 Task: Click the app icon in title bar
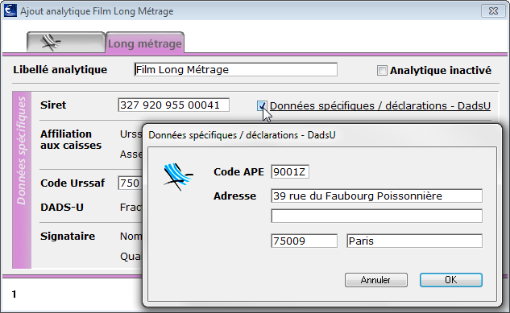tap(10, 10)
